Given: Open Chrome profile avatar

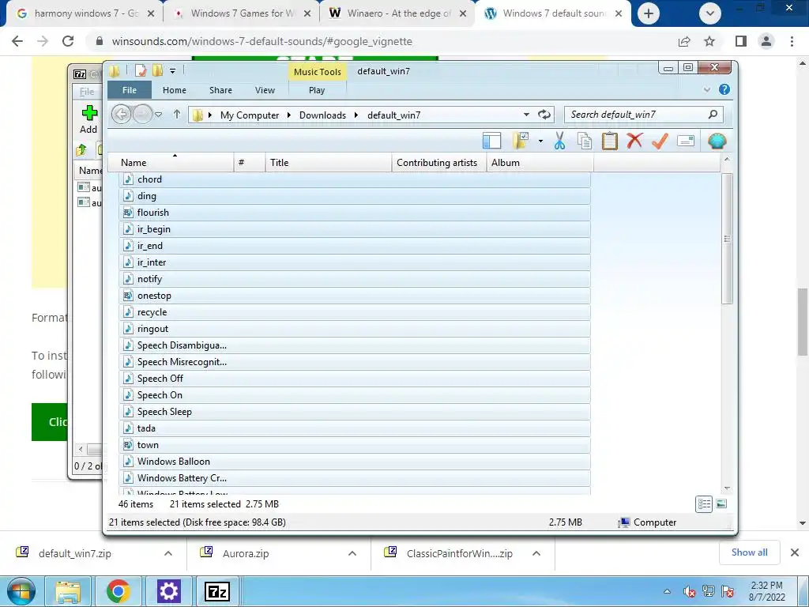Looking at the screenshot, I should point(766,41).
